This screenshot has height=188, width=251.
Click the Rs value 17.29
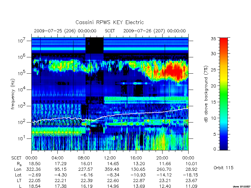pos(61,164)
